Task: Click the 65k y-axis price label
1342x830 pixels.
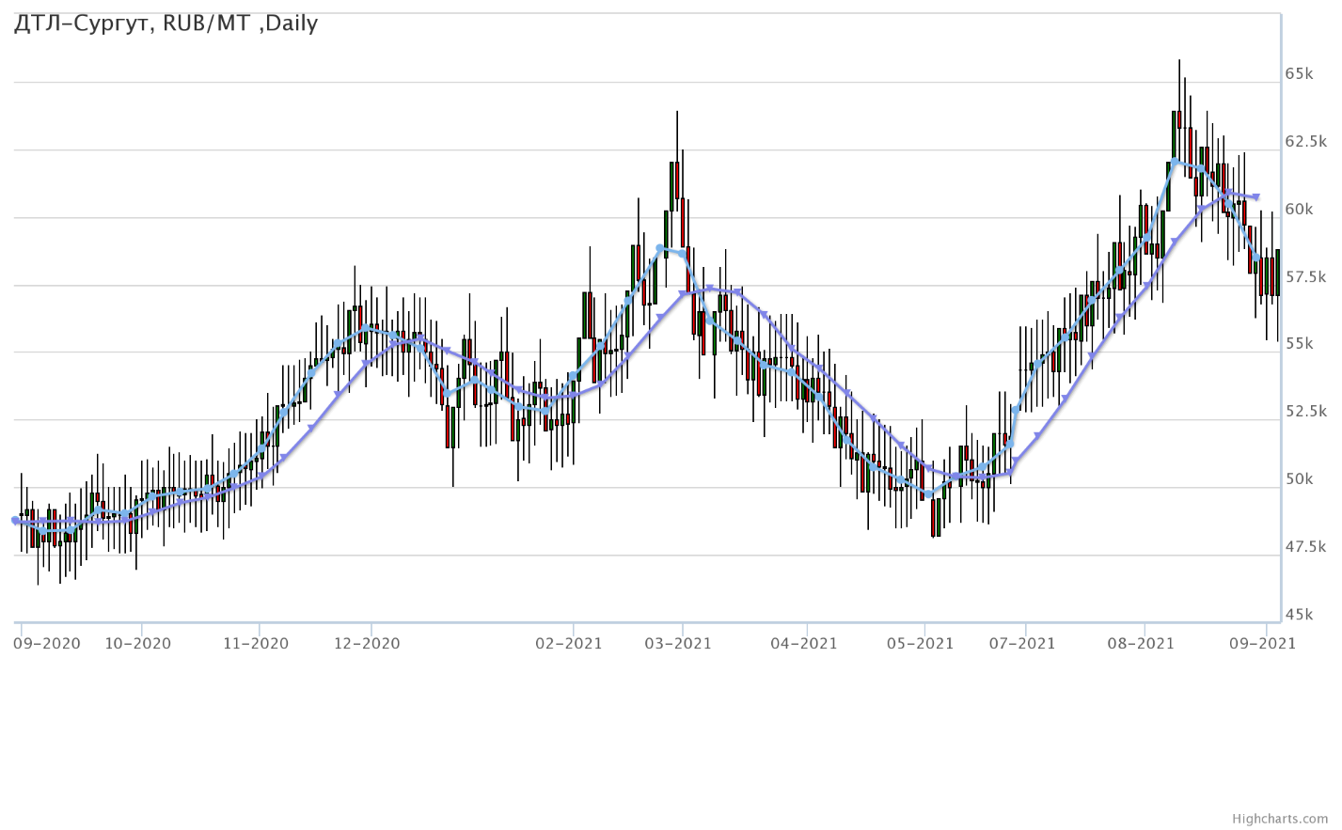Action: [x=1299, y=73]
